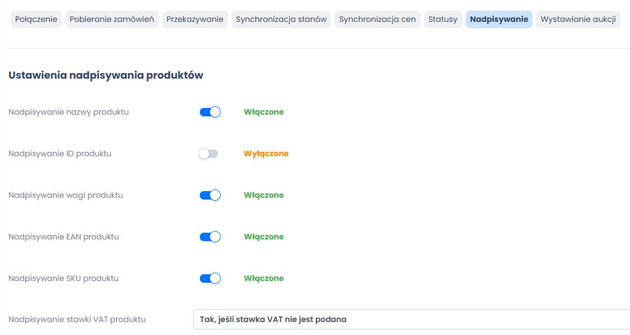
Task: Disable the Nadpisywanie nazwy produktu toggle
Action: [x=210, y=112]
